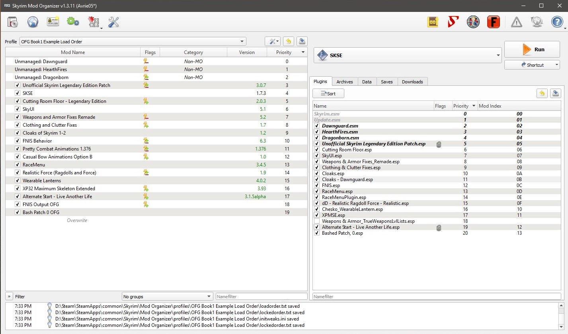The width and height of the screenshot is (568, 334).
Task: Select XP32 Maximum Skeleton Extended mod row
Action: point(156,189)
